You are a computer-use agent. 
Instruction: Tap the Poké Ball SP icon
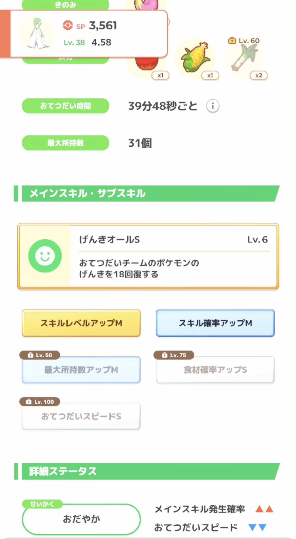tap(68, 25)
